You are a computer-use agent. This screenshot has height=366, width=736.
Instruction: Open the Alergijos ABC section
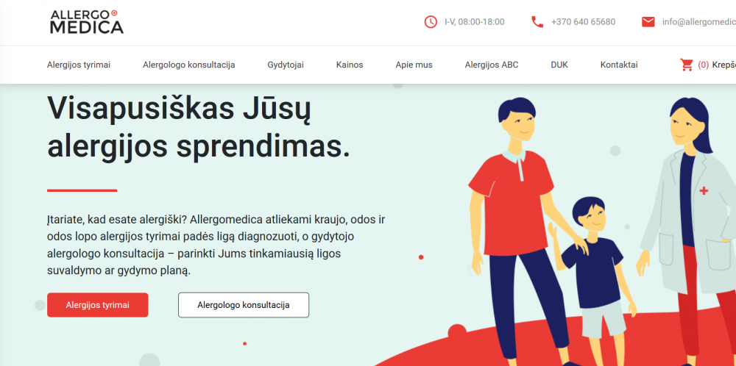pyautogui.click(x=492, y=65)
